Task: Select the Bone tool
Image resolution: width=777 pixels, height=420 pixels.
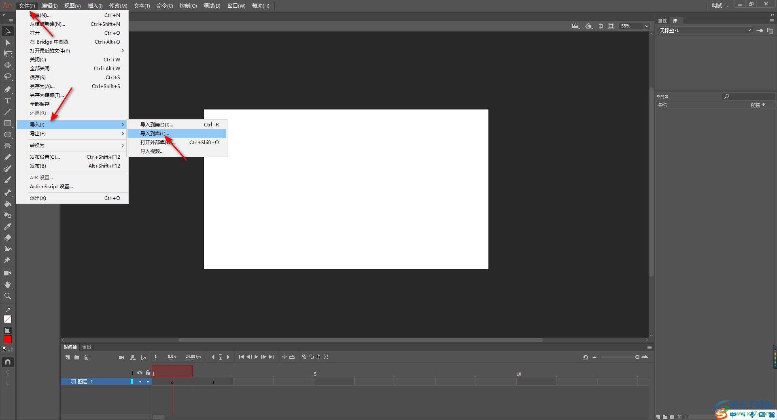Action: point(8,193)
